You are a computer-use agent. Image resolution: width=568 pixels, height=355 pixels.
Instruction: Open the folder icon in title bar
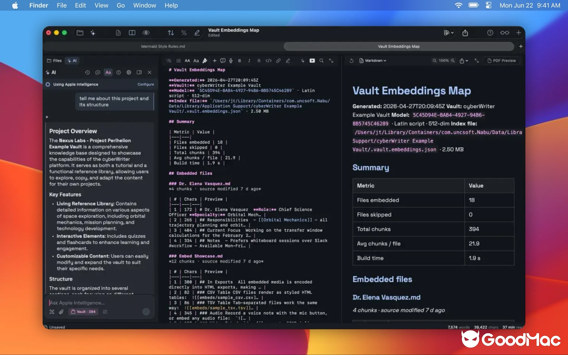click(x=80, y=33)
